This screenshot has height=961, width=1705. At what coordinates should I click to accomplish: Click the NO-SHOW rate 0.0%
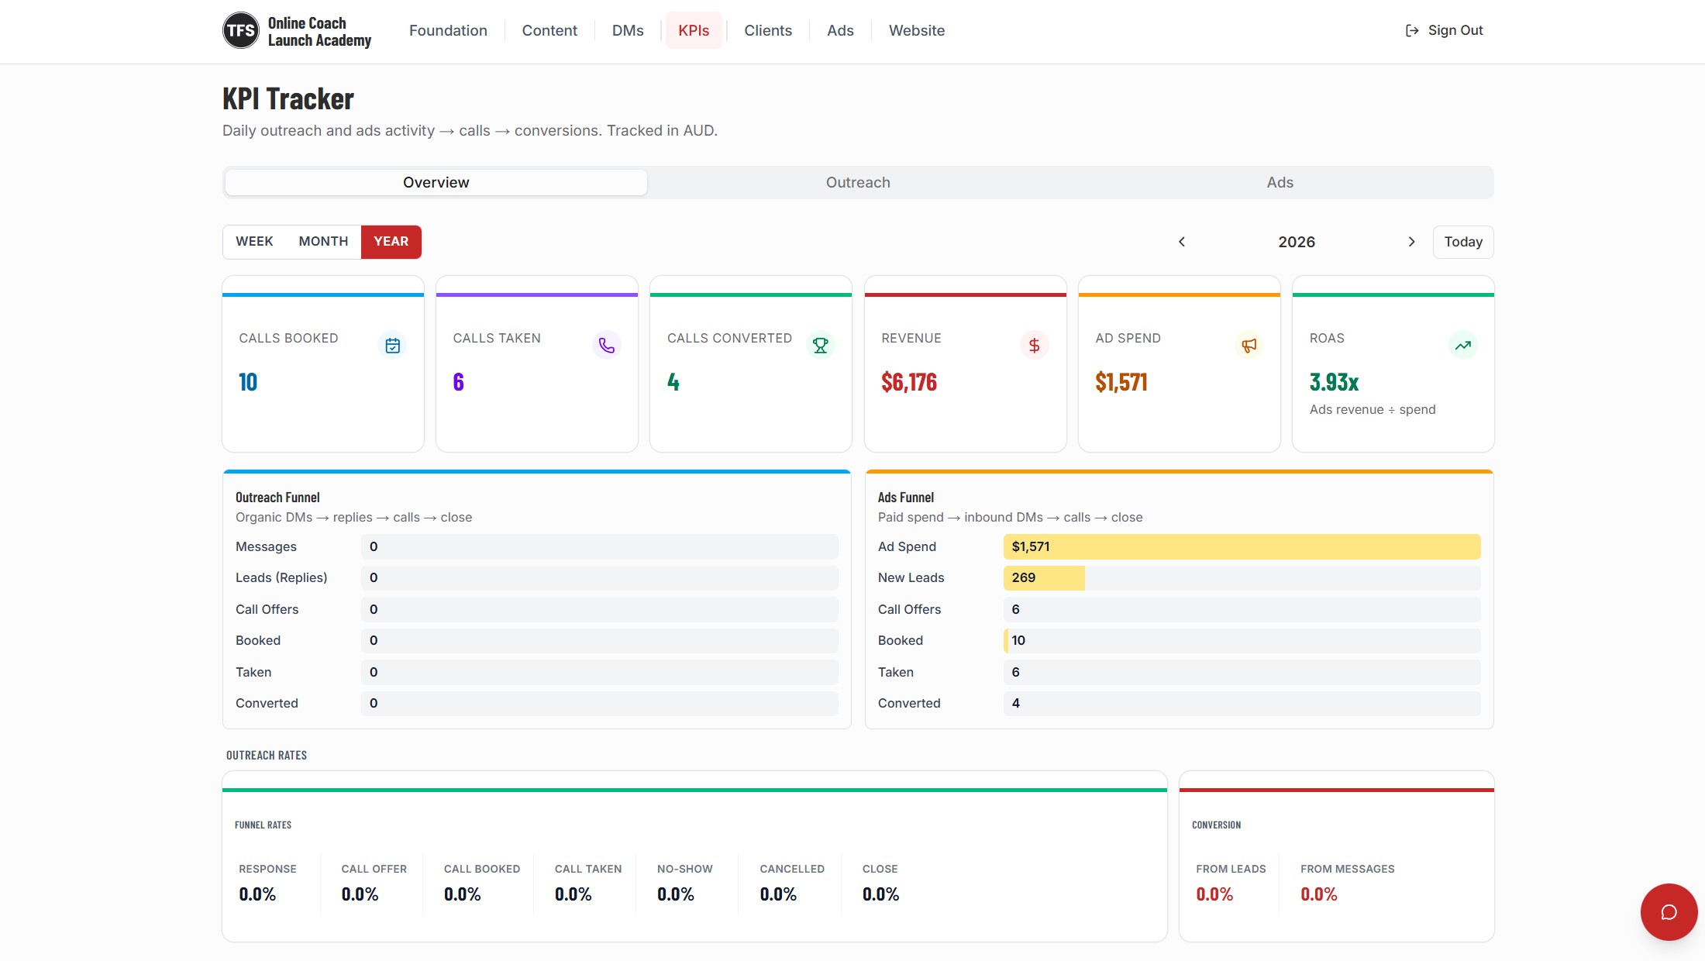tap(676, 895)
